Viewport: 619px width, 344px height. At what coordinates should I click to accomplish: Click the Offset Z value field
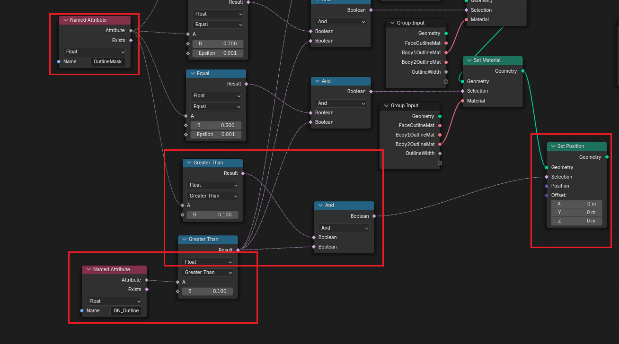576,221
